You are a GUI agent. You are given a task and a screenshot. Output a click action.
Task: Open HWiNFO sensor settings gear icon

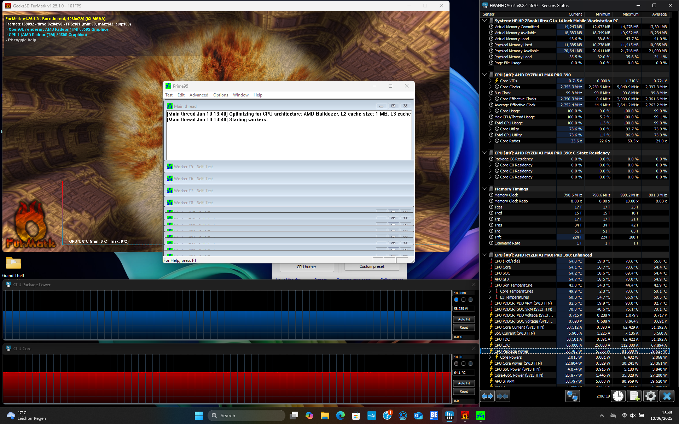pyautogui.click(x=650, y=396)
